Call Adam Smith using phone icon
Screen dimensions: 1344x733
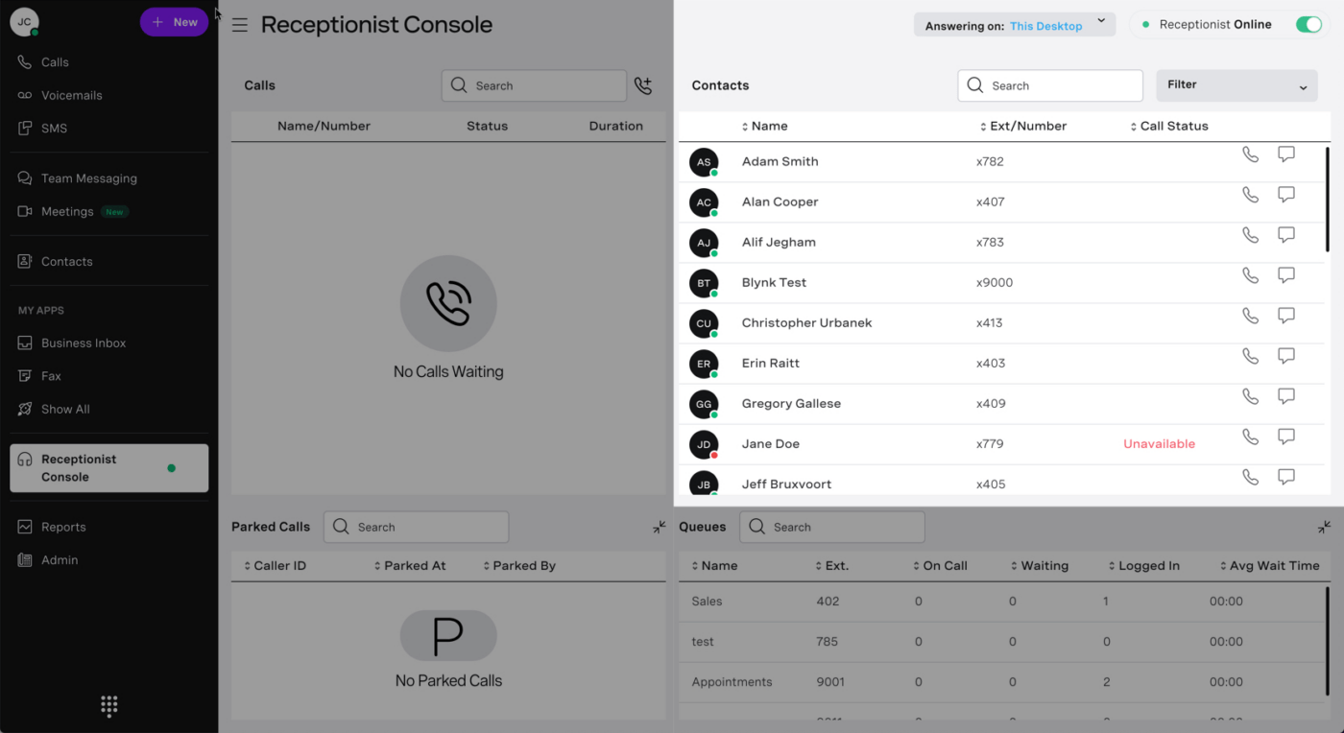(1250, 154)
